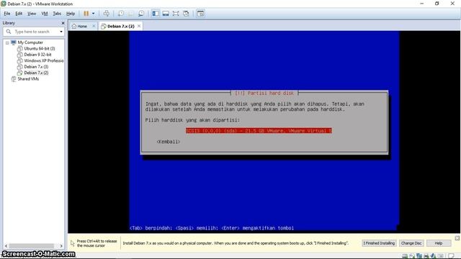The height and width of the screenshot is (259, 461).
Task: Click the Change Disc button
Action: click(411, 243)
